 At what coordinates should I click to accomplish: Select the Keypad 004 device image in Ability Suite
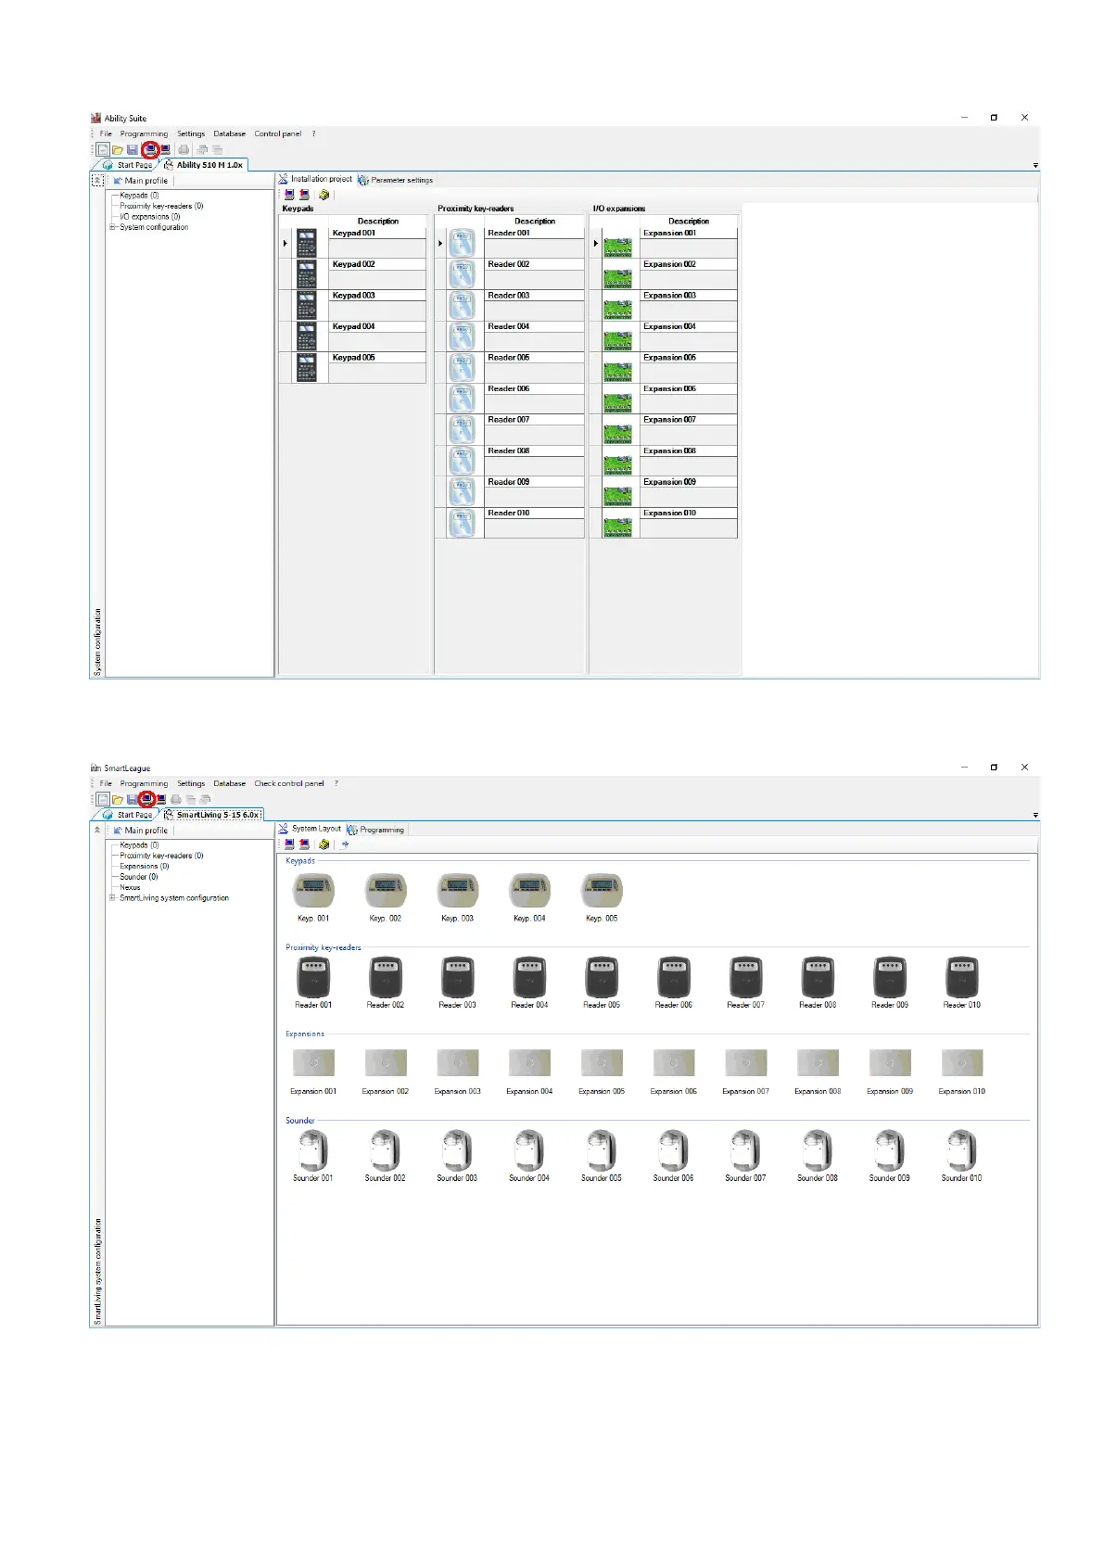(307, 336)
